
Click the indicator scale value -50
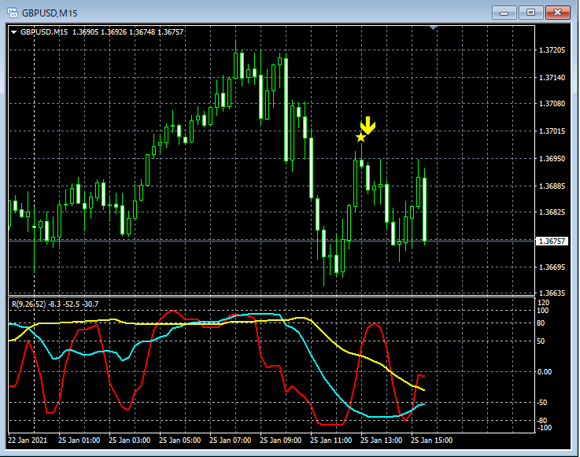click(x=542, y=402)
